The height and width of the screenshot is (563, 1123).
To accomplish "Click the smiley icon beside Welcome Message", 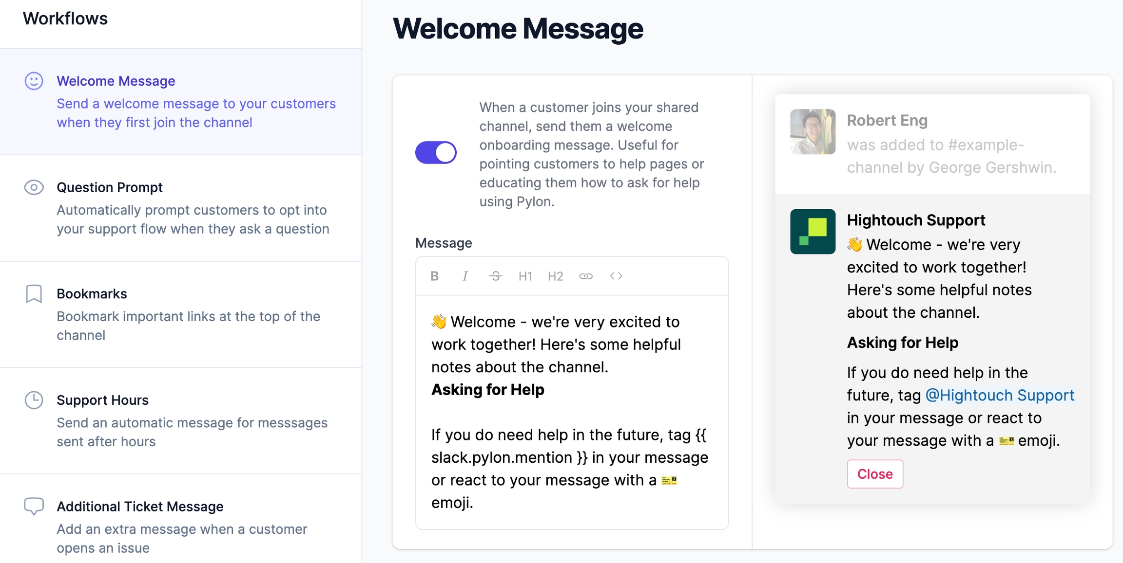I will coord(34,81).
